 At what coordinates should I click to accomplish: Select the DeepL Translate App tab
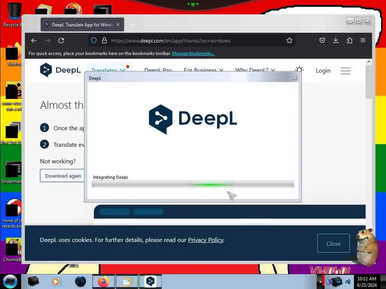click(x=82, y=24)
